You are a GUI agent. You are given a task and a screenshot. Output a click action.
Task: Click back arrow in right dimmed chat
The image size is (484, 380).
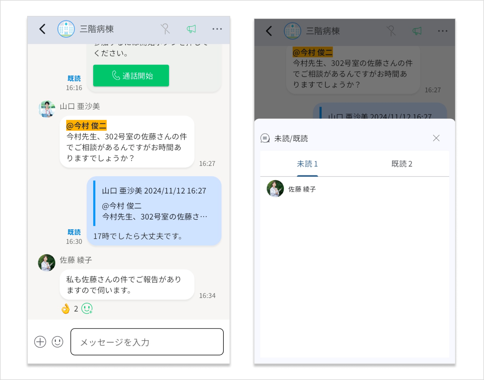click(x=269, y=31)
